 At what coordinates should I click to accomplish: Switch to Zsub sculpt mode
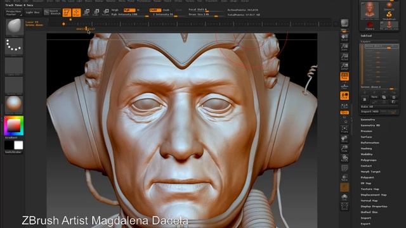[166, 10]
